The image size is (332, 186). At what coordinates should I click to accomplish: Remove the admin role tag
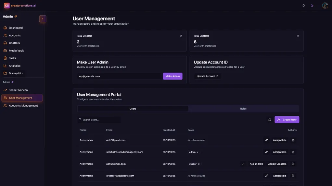[x=198, y=152]
